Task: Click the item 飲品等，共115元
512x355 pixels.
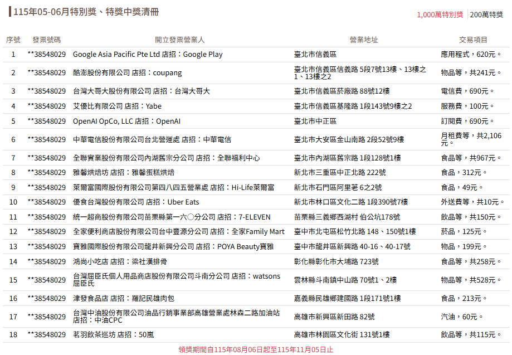Action: point(471,335)
